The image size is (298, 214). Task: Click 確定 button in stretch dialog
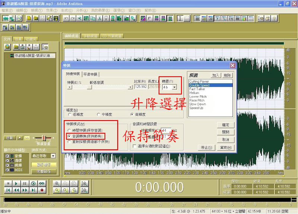[x=226, y=125]
